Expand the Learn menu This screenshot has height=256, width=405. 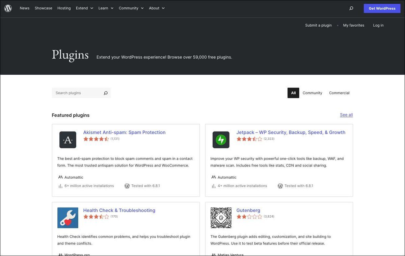[106, 8]
